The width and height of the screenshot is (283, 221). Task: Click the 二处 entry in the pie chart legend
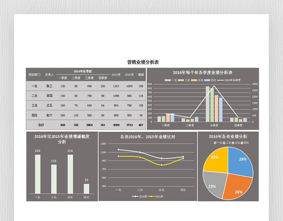click(x=227, y=143)
